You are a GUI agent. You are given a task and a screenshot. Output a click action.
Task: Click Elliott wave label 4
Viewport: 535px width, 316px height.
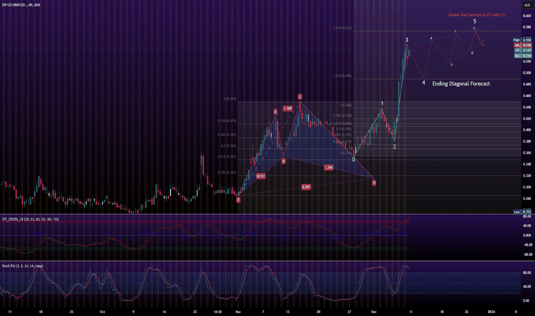[x=424, y=83]
